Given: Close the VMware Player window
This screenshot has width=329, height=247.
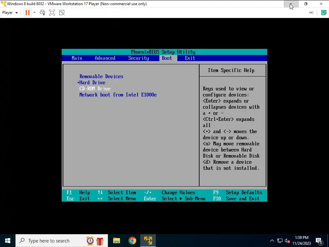Looking at the screenshot, I should [x=321, y=4].
